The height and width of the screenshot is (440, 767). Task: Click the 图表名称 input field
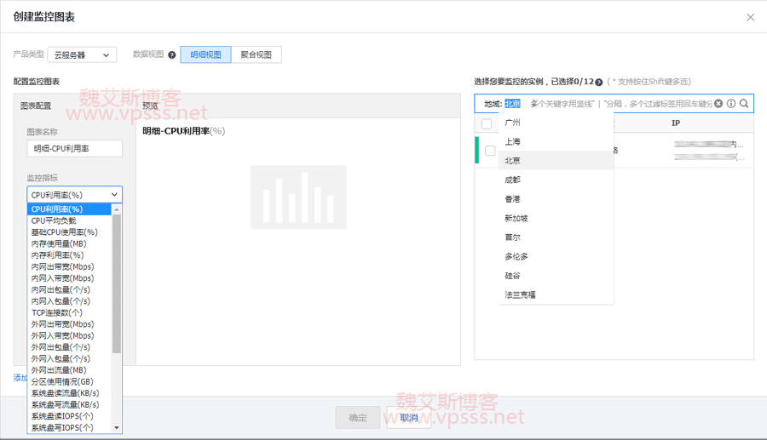pos(74,149)
